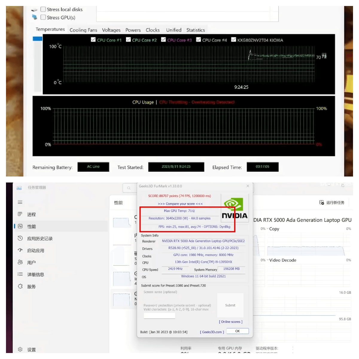
Task: Click the Task Manager app icon in title bar
Action: tap(19, 188)
